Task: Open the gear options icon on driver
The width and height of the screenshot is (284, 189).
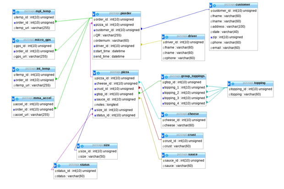Action: point(167,37)
